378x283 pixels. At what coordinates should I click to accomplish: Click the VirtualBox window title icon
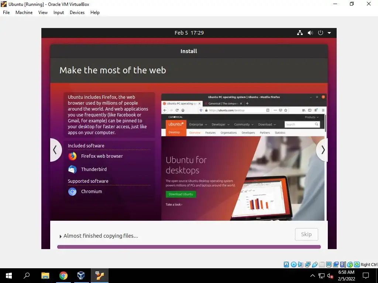[x=4, y=4]
